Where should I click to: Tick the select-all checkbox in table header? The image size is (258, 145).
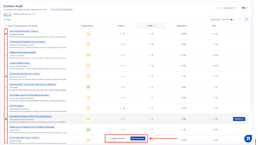[x=6, y=26]
